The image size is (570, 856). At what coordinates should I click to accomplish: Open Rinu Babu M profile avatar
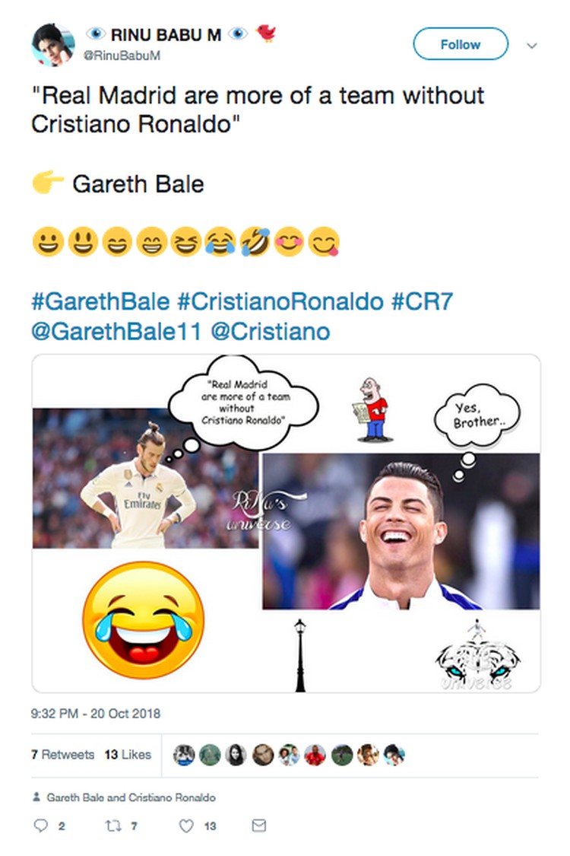point(53,45)
